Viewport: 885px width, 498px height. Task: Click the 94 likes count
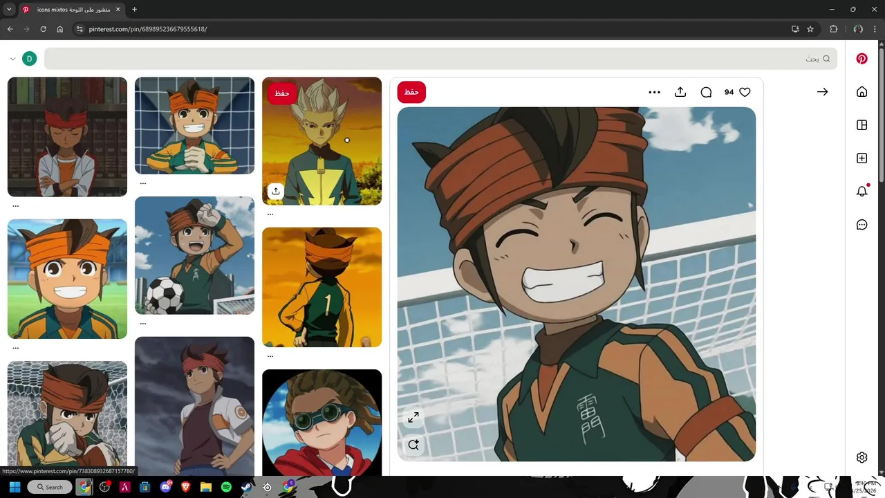(x=729, y=92)
